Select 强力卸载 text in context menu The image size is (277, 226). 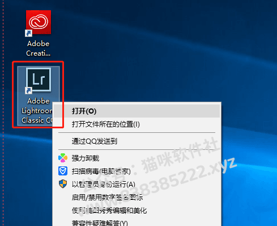pos(86,158)
